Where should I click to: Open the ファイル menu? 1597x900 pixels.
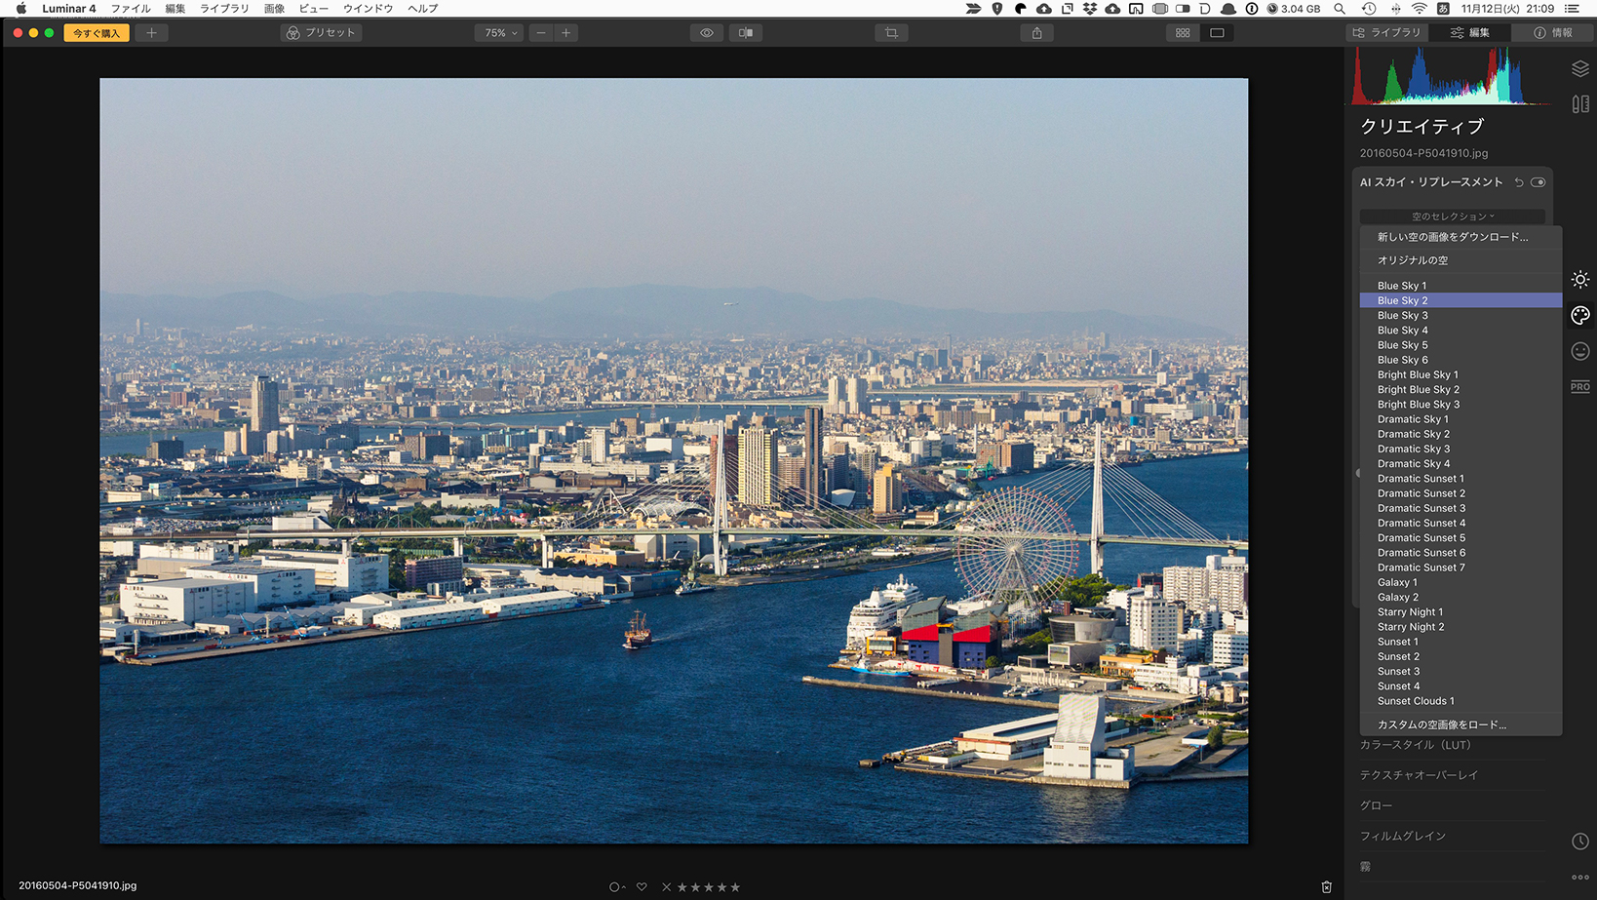tap(131, 9)
